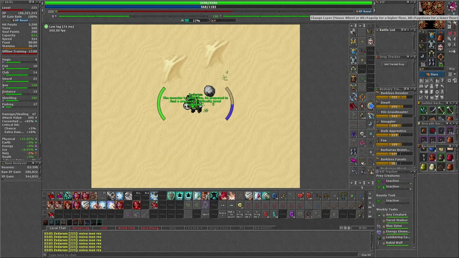Click the item with count 214 in top action bar
The image size is (459, 258).
coord(300,196)
